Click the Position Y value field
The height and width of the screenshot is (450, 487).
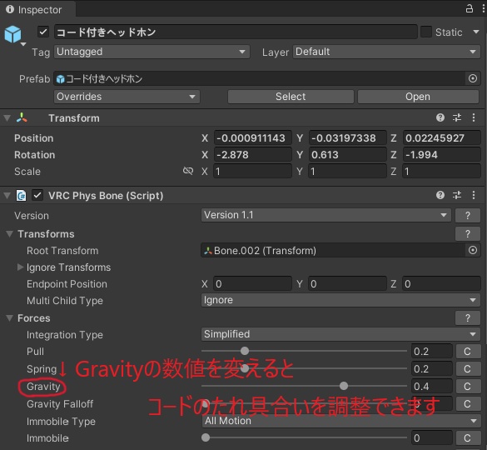click(347, 138)
